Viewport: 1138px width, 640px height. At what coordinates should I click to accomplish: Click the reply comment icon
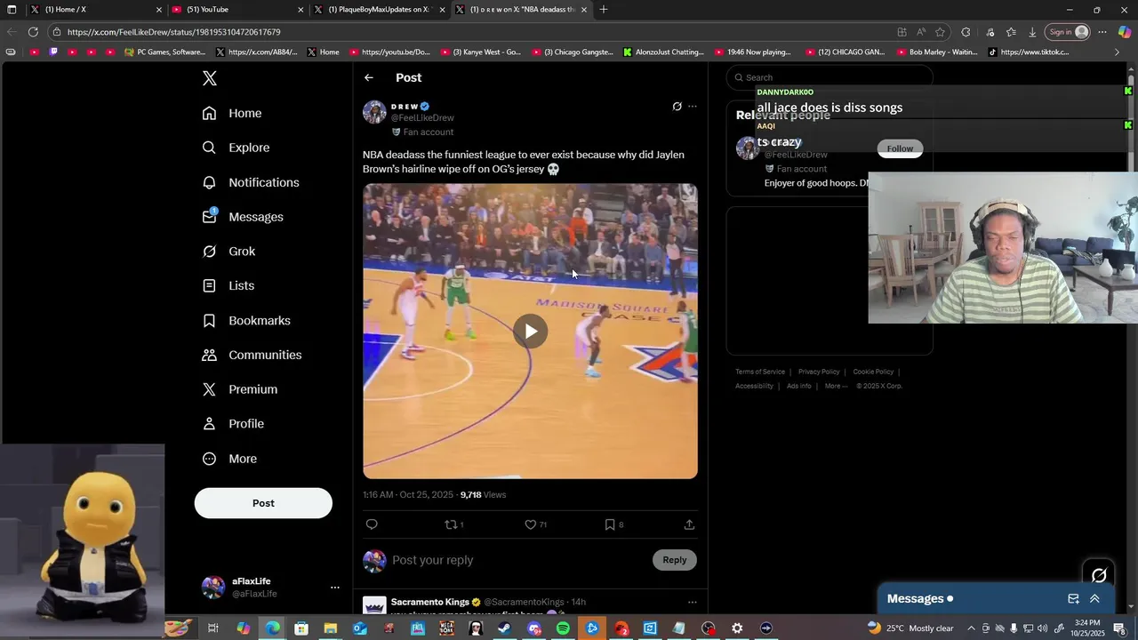coord(372,524)
